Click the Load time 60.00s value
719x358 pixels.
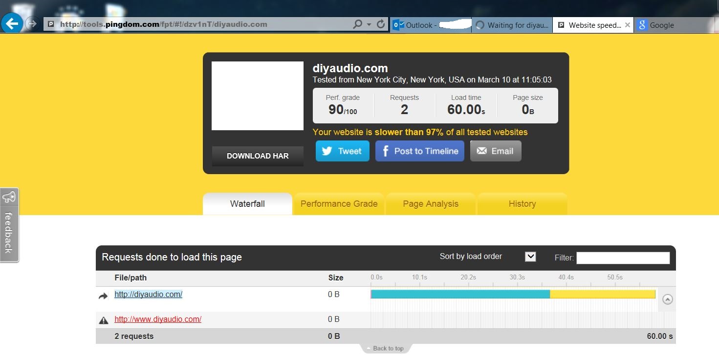(466, 110)
